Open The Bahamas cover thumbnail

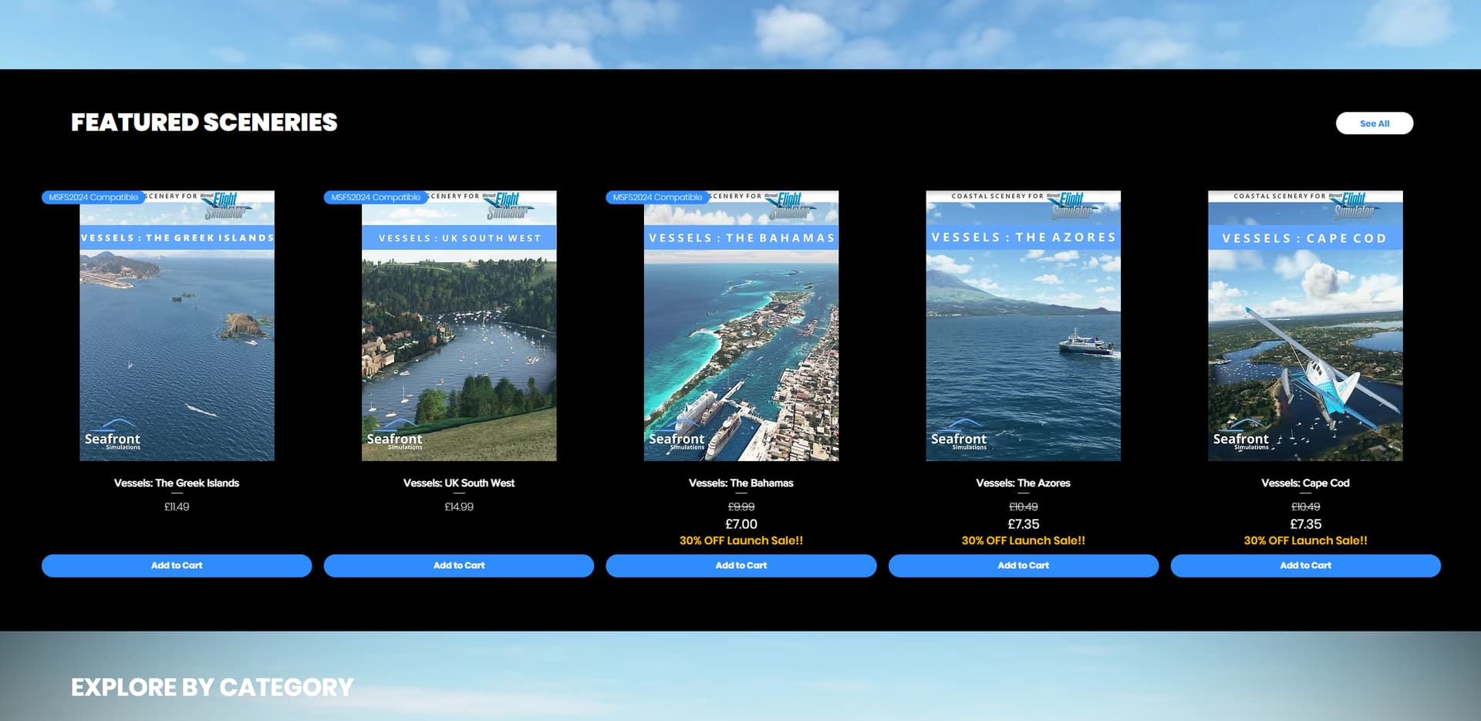(x=741, y=326)
